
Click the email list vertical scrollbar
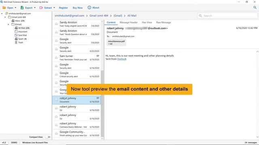tap(102, 104)
